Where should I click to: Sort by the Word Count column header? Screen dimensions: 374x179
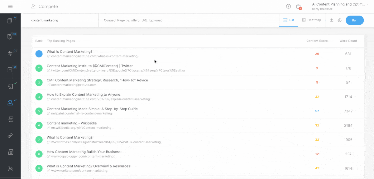[x=348, y=41]
